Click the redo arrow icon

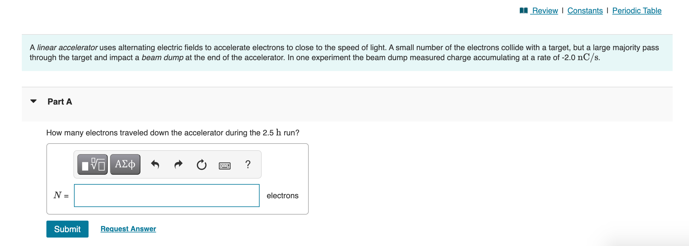[179, 164]
